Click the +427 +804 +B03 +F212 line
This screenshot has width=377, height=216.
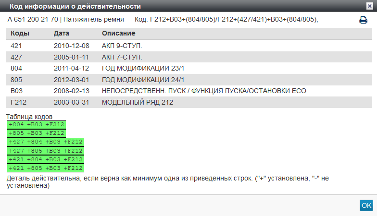pyautogui.click(x=46, y=142)
